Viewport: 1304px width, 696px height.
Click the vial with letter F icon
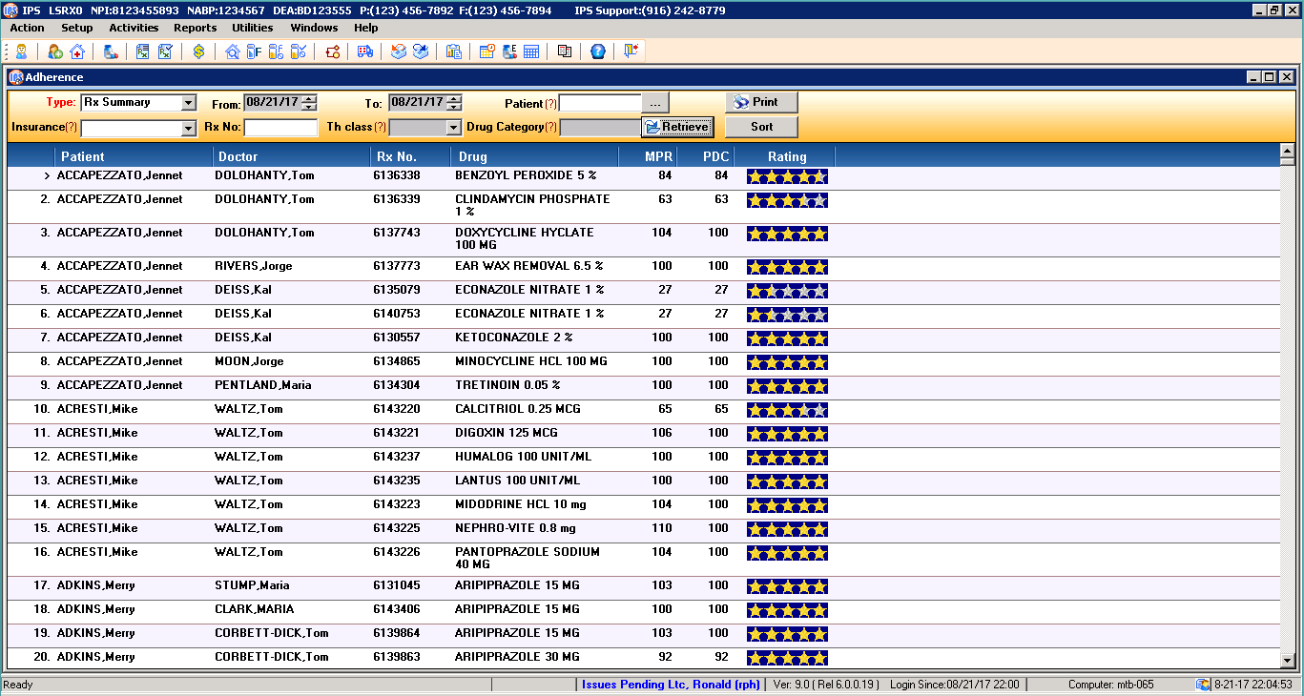(254, 51)
